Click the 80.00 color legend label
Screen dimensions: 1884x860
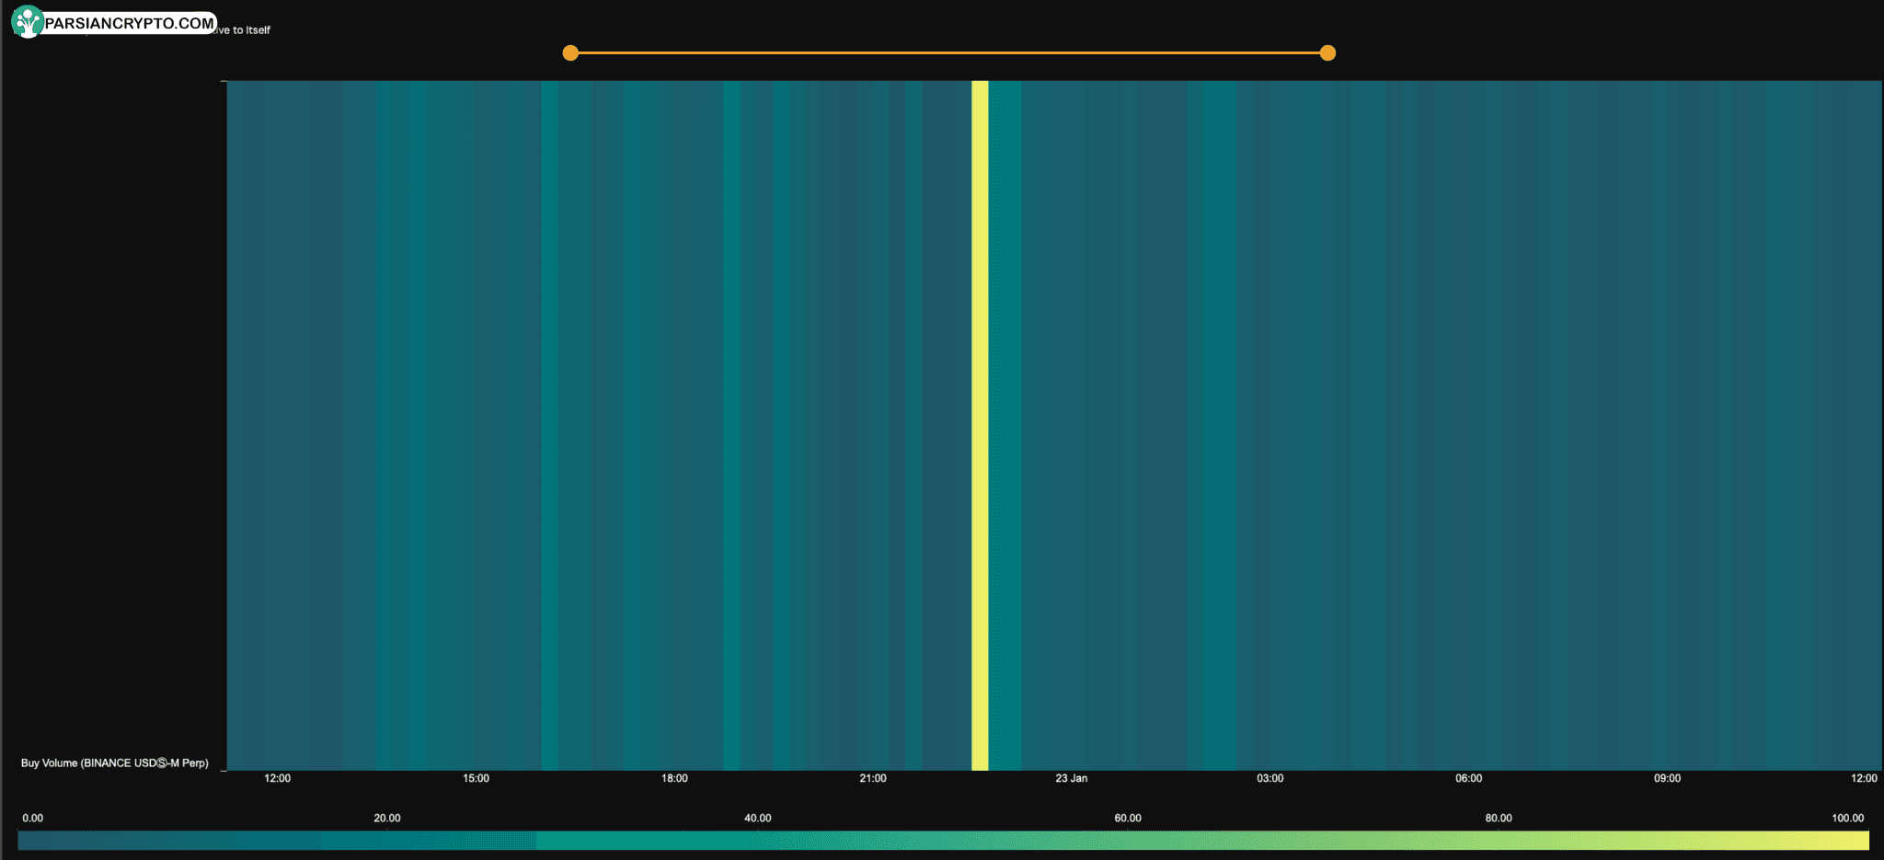[1498, 819]
